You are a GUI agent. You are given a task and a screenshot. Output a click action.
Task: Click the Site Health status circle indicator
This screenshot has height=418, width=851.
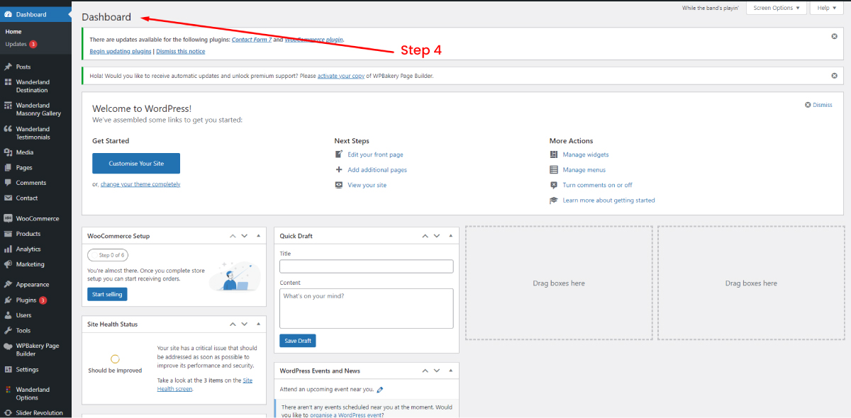pos(115,359)
